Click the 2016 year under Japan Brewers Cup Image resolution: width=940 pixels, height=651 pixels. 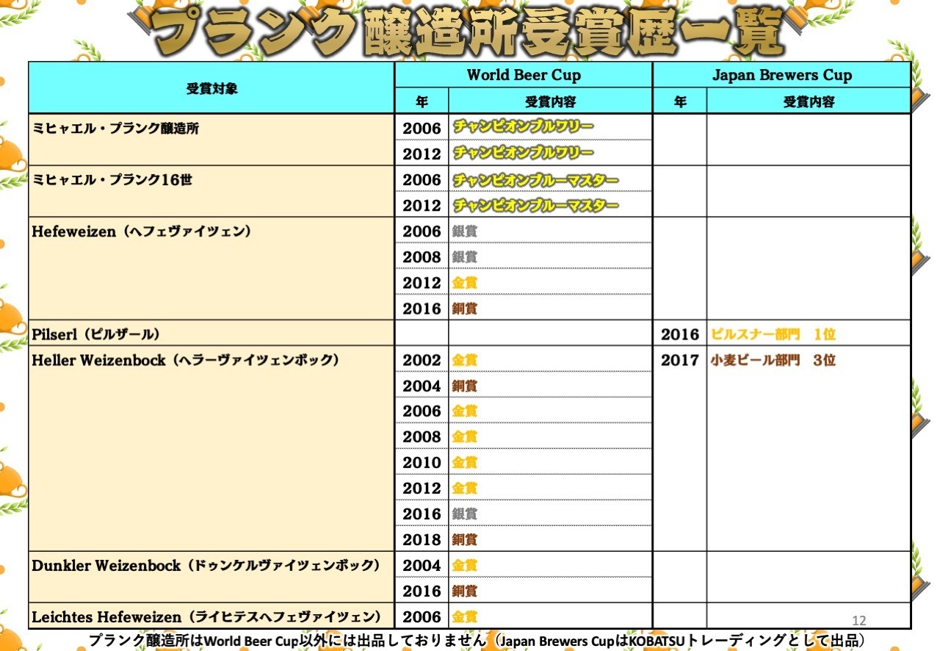(680, 334)
